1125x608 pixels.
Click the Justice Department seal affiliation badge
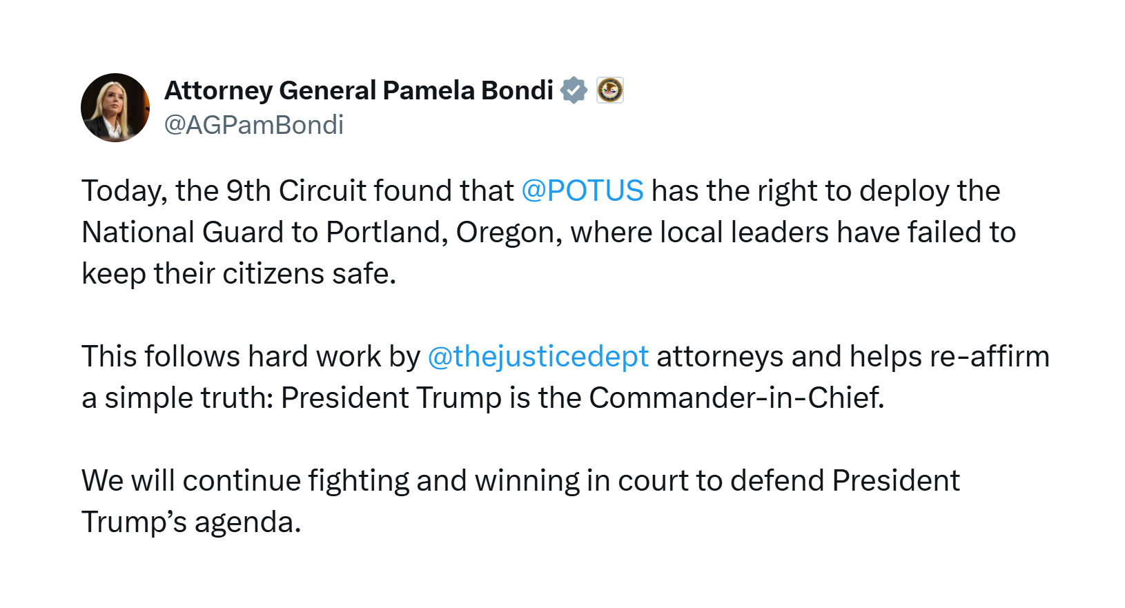click(610, 90)
